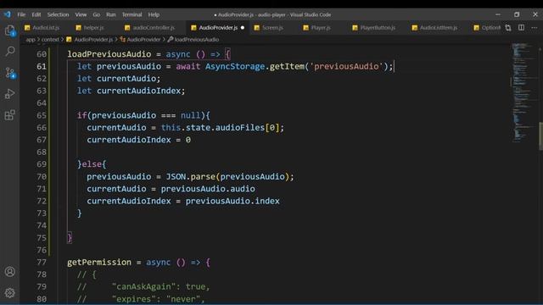Click 'getPermission' on line 77
The height and width of the screenshot is (305, 543).
click(x=99, y=263)
